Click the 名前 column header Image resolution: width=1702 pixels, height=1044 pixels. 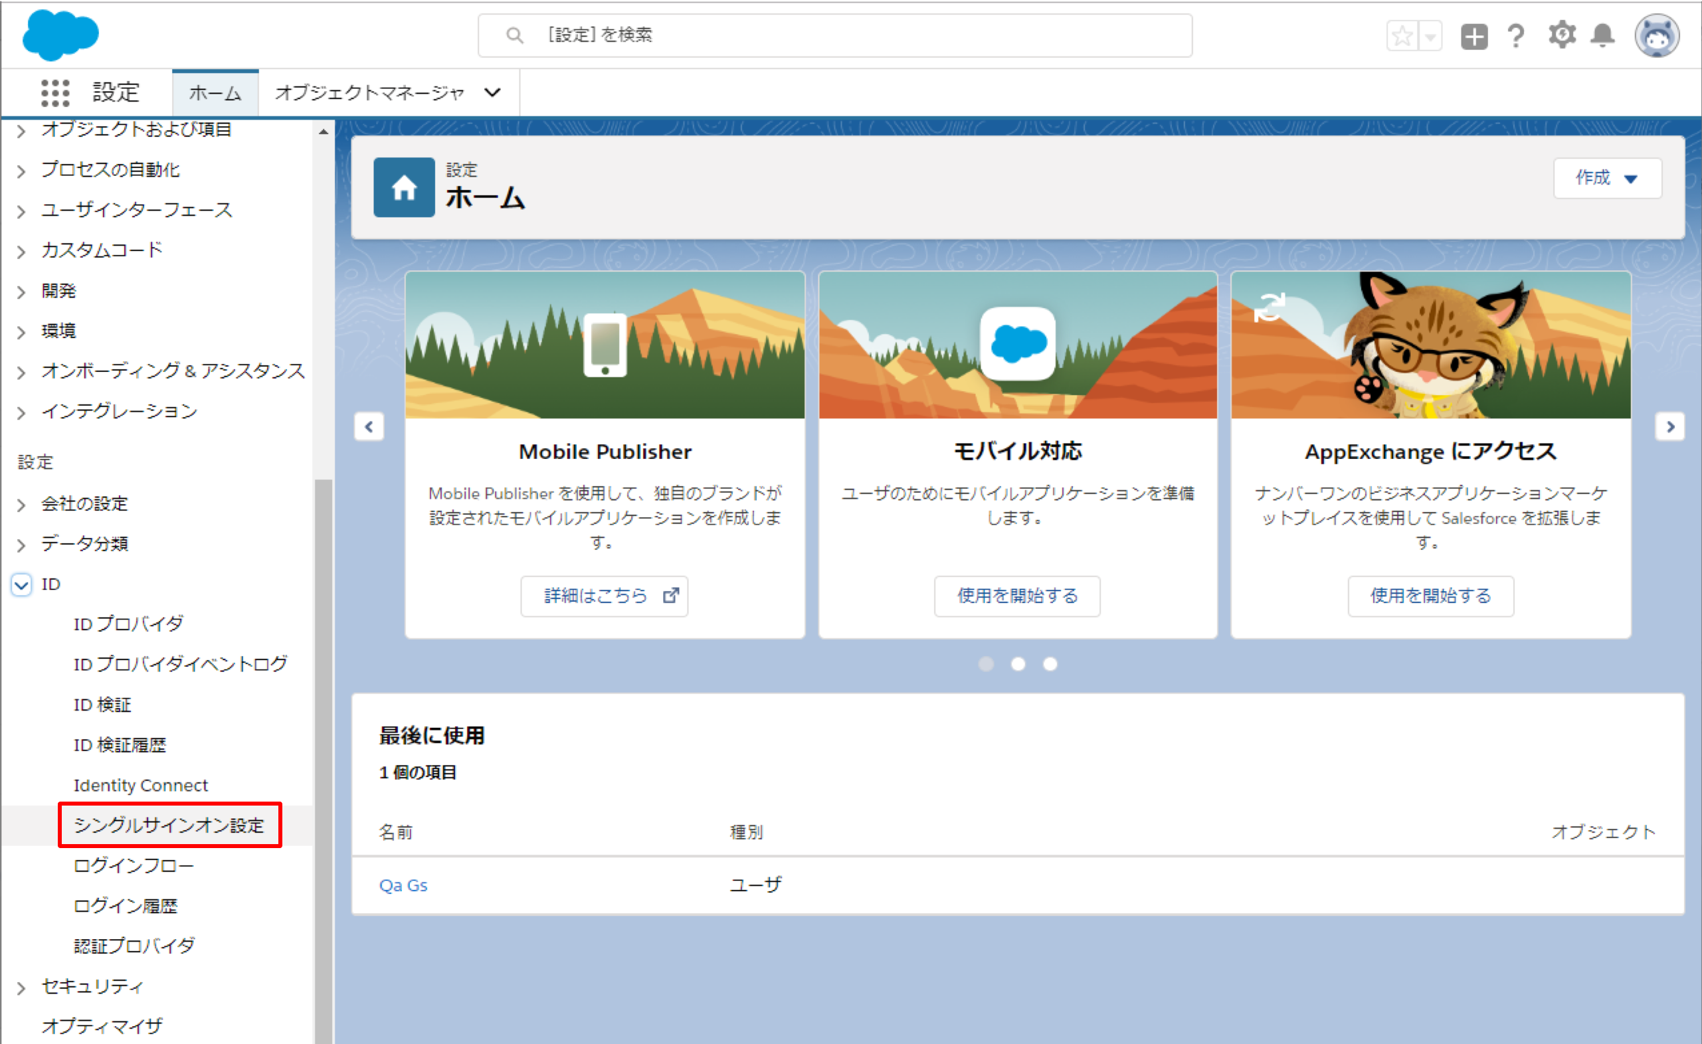[x=396, y=832]
